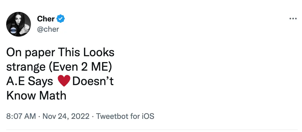
Task: Click the display name "Cher"
Action: point(46,19)
